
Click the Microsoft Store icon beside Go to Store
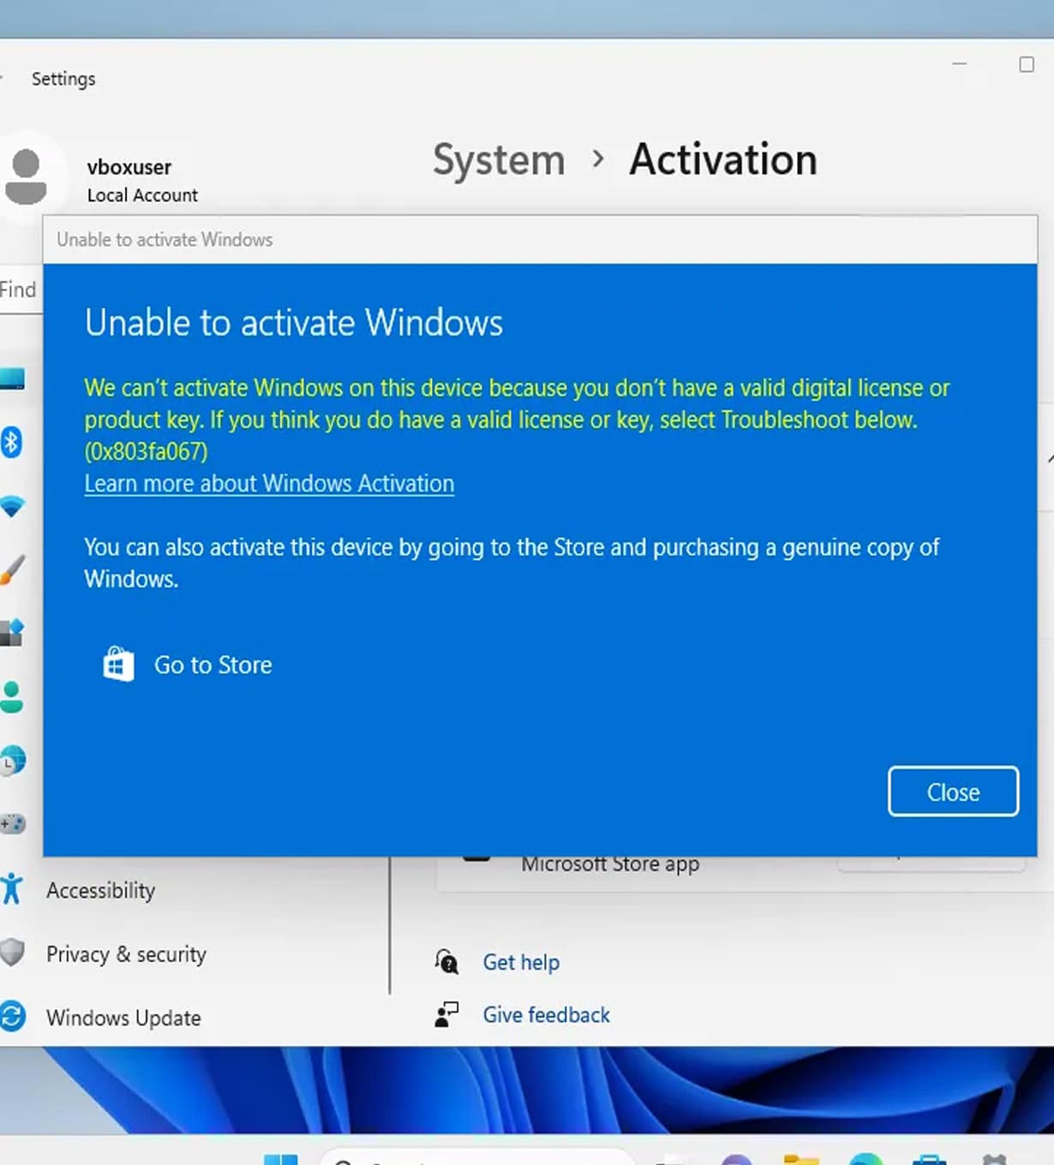pos(118,665)
